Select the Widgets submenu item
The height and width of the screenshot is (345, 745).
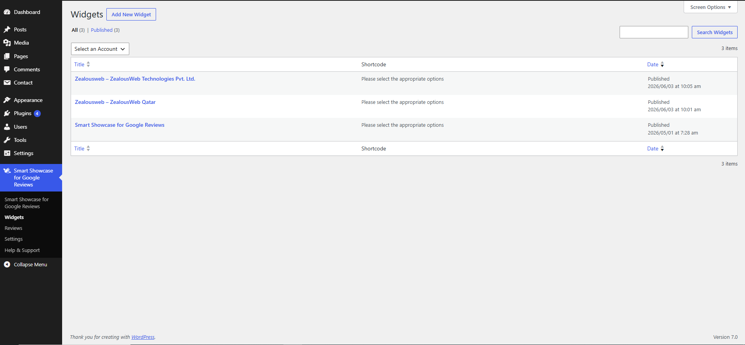pyautogui.click(x=14, y=217)
